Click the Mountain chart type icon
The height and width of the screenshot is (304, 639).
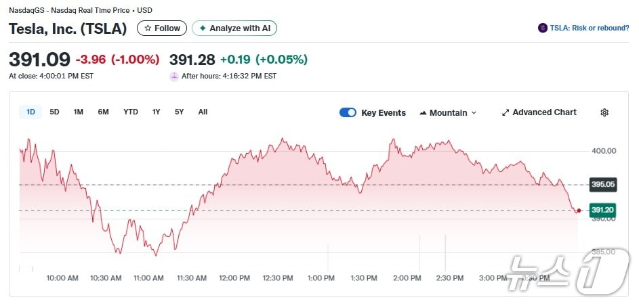point(423,113)
